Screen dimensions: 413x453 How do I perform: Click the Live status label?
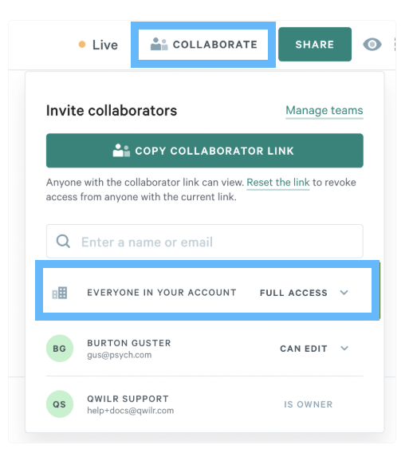click(105, 45)
